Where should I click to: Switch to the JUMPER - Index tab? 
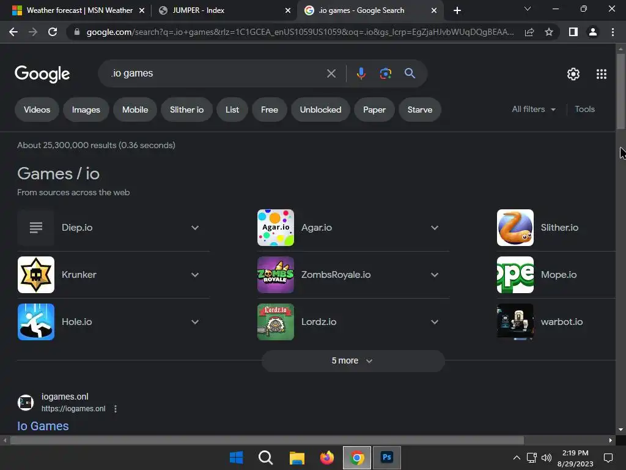(224, 10)
